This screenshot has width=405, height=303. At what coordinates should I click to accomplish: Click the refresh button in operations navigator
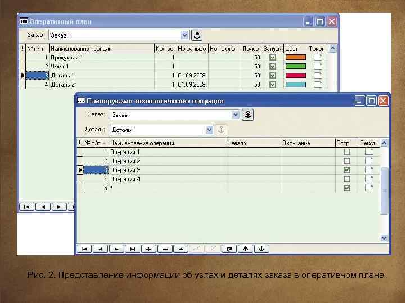pos(229,249)
